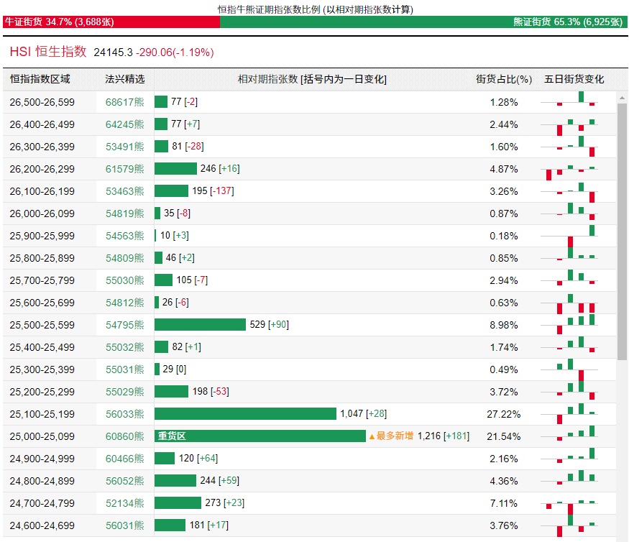Click five-day chart for 25,900-25,999 row
This screenshot has width=629, height=542.
[569, 236]
